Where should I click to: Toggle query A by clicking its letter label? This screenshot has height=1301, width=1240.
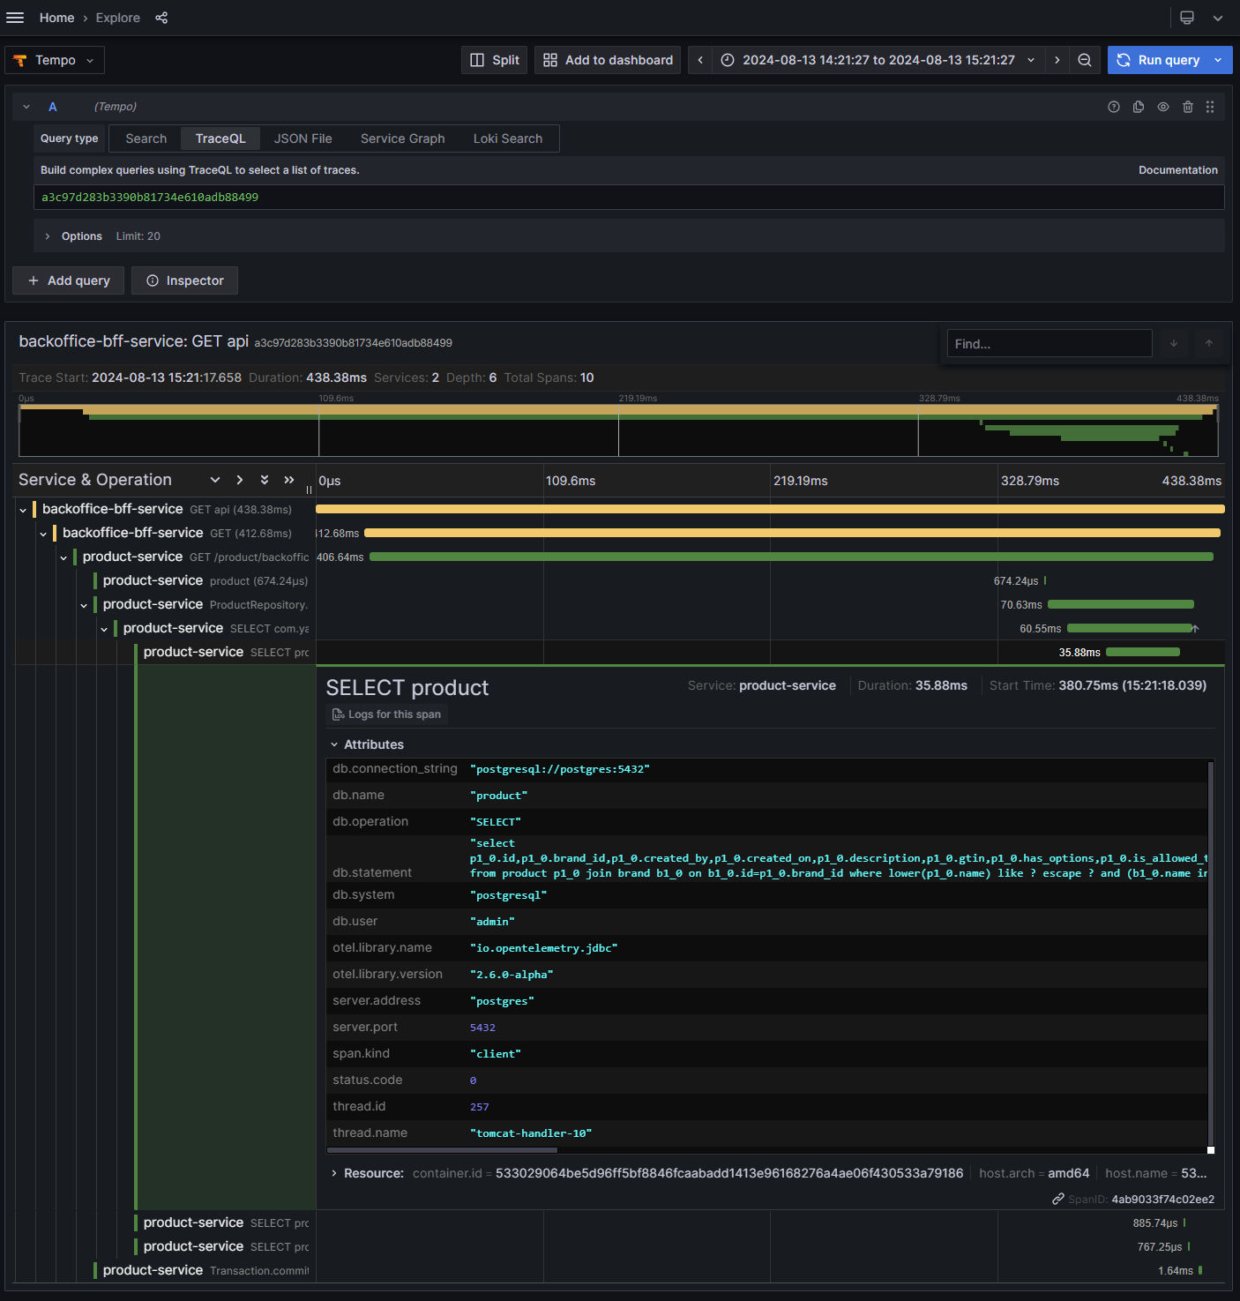click(52, 106)
